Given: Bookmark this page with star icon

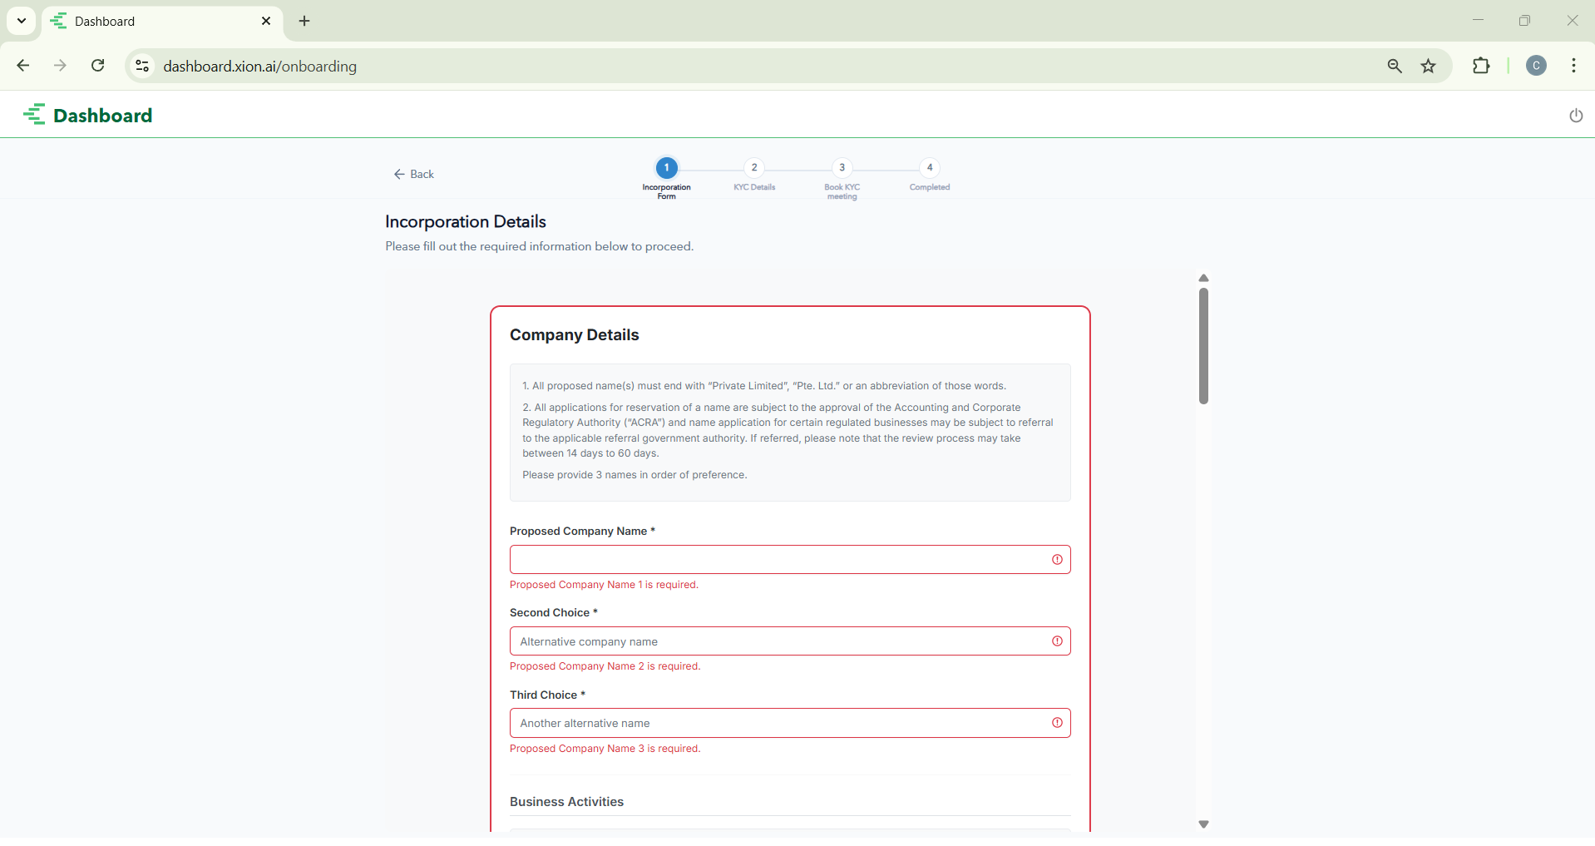Looking at the screenshot, I should tap(1429, 67).
